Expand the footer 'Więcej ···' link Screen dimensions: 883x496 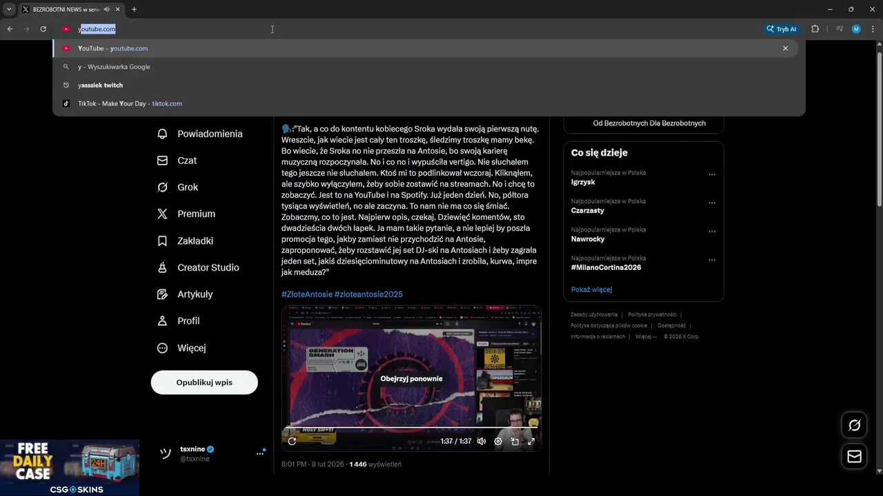(646, 337)
